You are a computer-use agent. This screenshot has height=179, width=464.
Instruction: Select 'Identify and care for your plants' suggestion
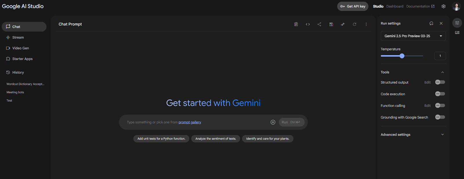[268, 139]
